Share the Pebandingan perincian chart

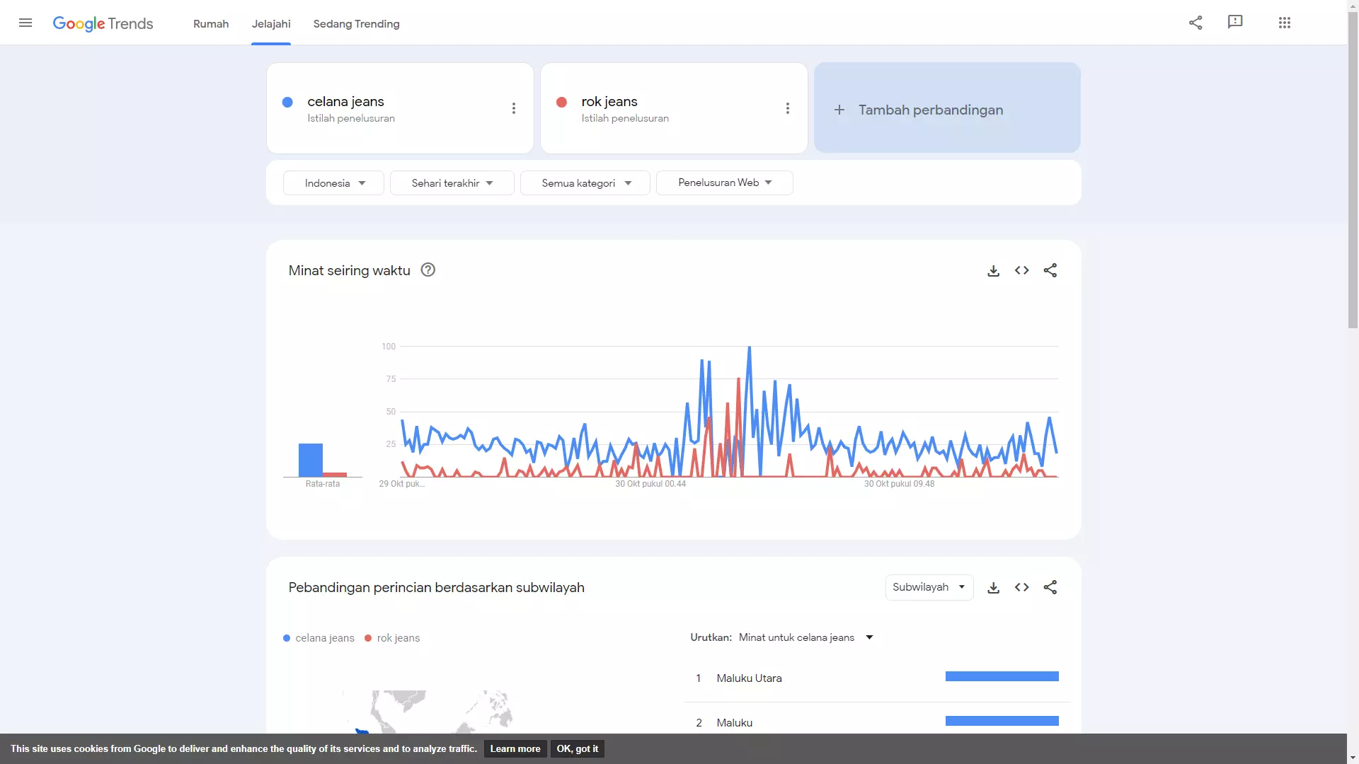(x=1050, y=587)
